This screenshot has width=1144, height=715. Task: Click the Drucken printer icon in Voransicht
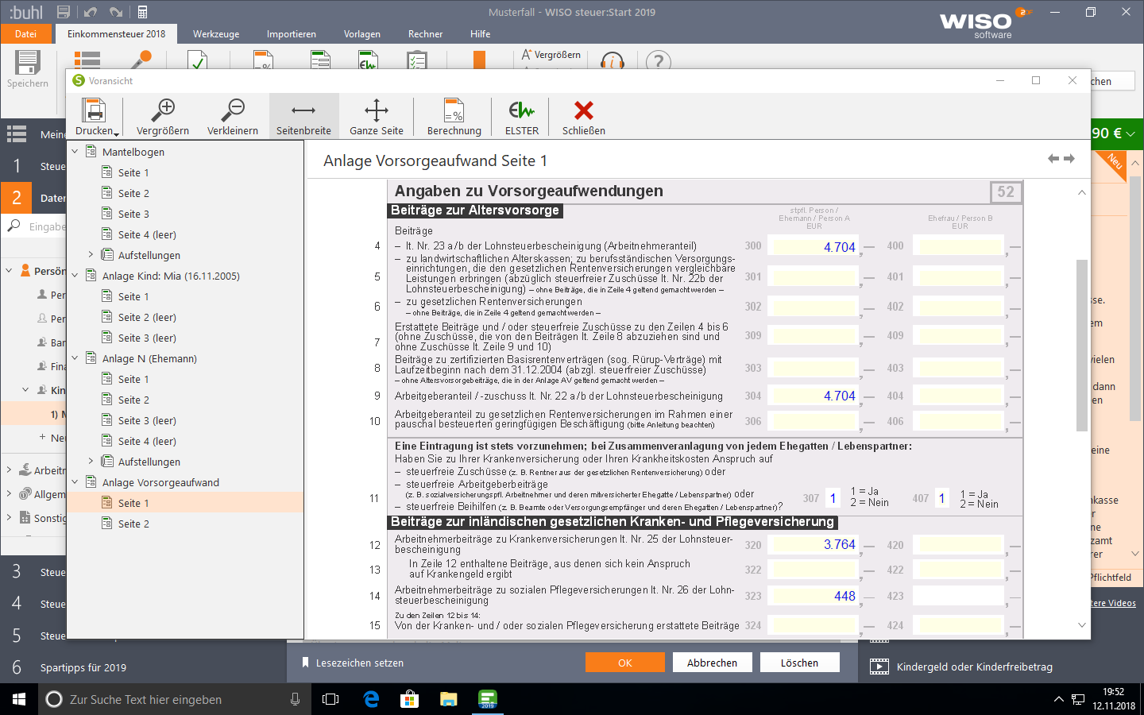point(94,110)
